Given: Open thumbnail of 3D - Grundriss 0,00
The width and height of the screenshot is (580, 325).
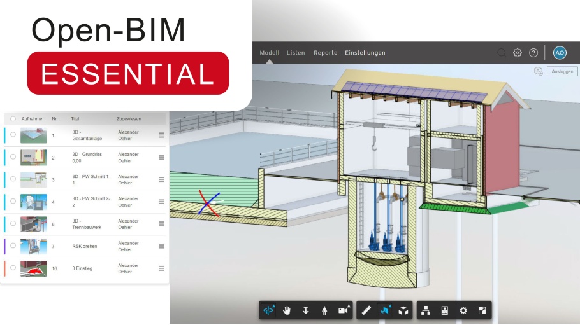Looking at the screenshot, I should [34, 158].
